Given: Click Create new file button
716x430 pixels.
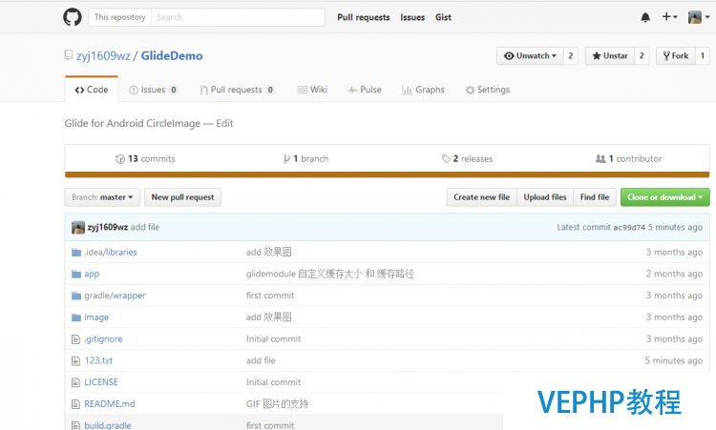Looking at the screenshot, I should point(482,197).
